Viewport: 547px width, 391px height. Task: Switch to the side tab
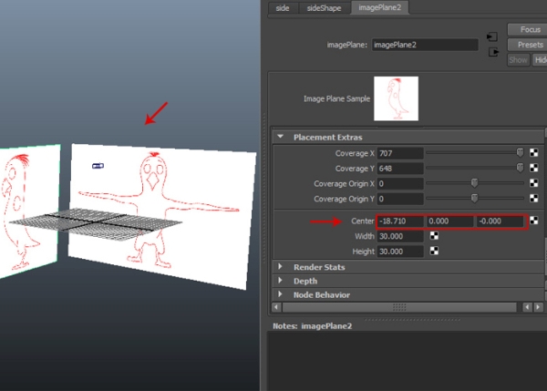coord(283,8)
